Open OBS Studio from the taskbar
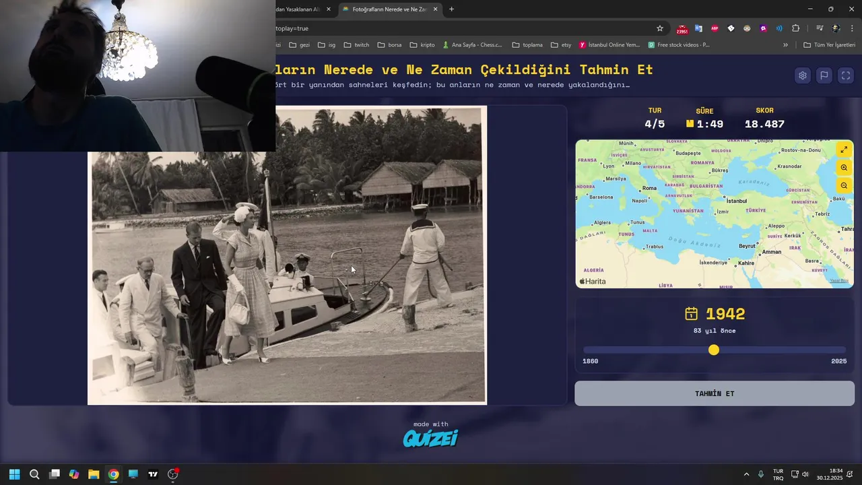Image resolution: width=862 pixels, height=485 pixels. pyautogui.click(x=172, y=474)
